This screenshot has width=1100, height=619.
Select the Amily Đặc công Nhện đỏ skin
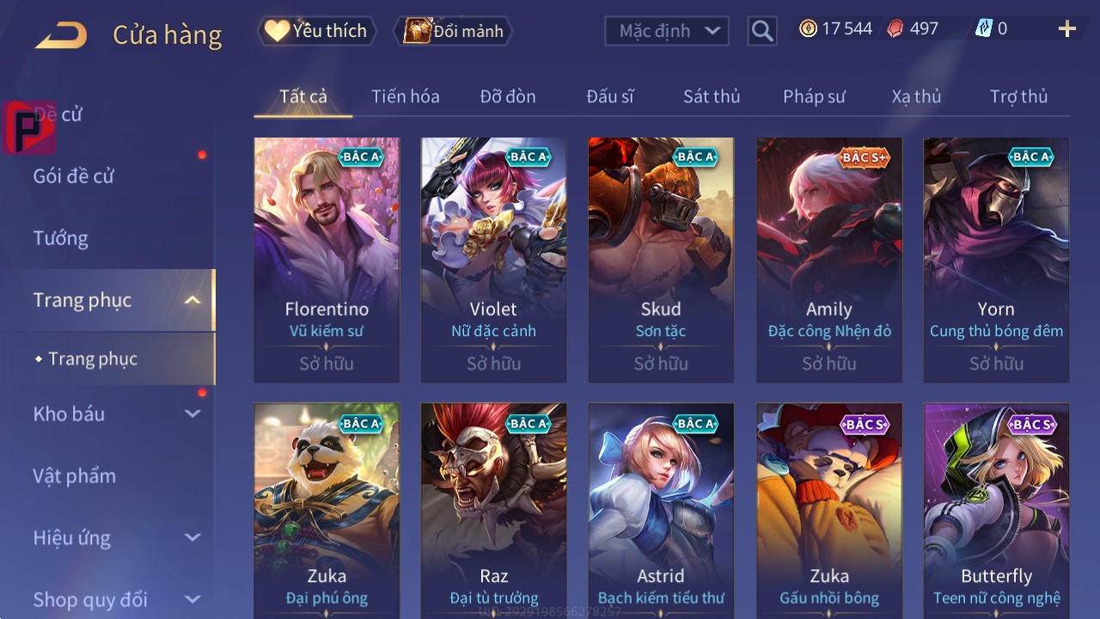pos(829,260)
